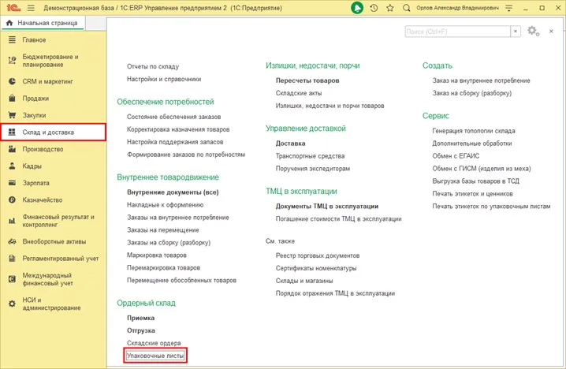
Task: Open the History clock icon
Action: (x=373, y=8)
